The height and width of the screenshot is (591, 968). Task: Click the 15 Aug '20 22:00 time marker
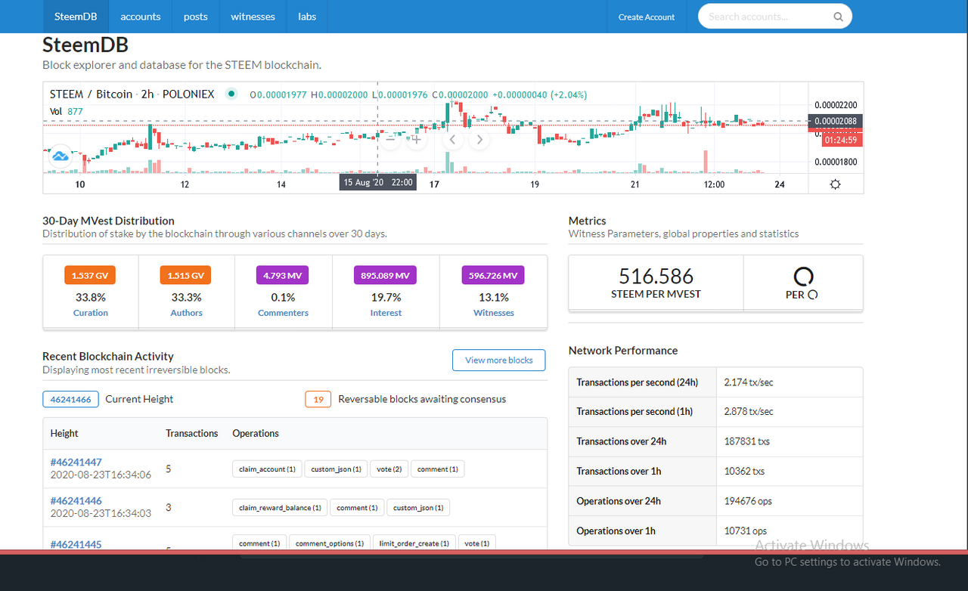(378, 183)
